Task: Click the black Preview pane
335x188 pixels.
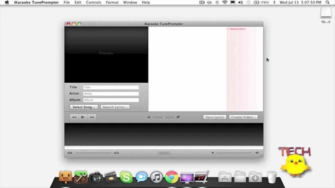Action: point(106,55)
